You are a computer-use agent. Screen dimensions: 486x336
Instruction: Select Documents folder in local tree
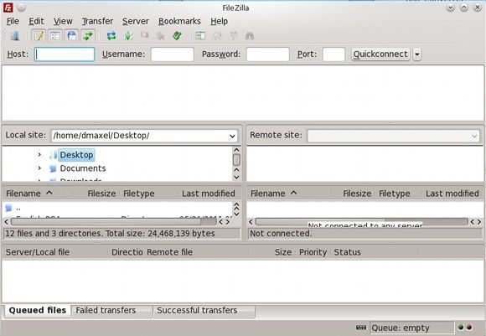click(x=83, y=168)
